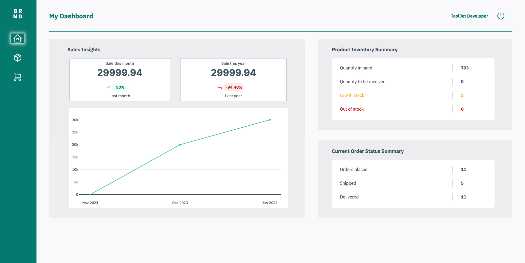Click the ToolJet Developer username
This screenshot has width=525, height=263.
coord(469,16)
